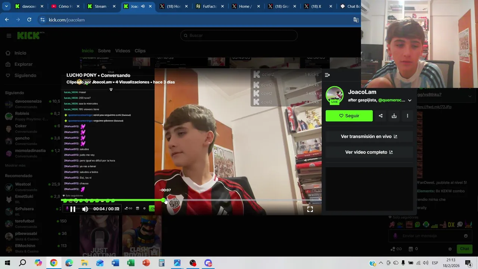
Task: Switch to the Clips channel tab
Action: [140, 51]
